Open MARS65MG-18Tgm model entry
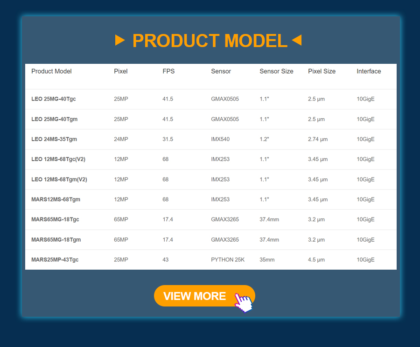 [x=56, y=239]
